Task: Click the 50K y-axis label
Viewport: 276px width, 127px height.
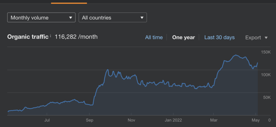Action: click(x=266, y=97)
